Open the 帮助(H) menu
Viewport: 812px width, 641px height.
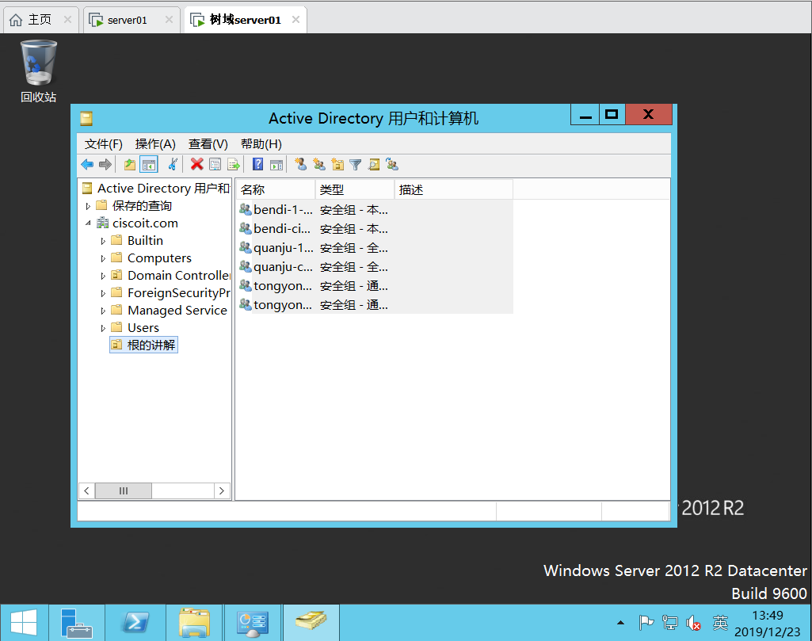click(x=261, y=144)
